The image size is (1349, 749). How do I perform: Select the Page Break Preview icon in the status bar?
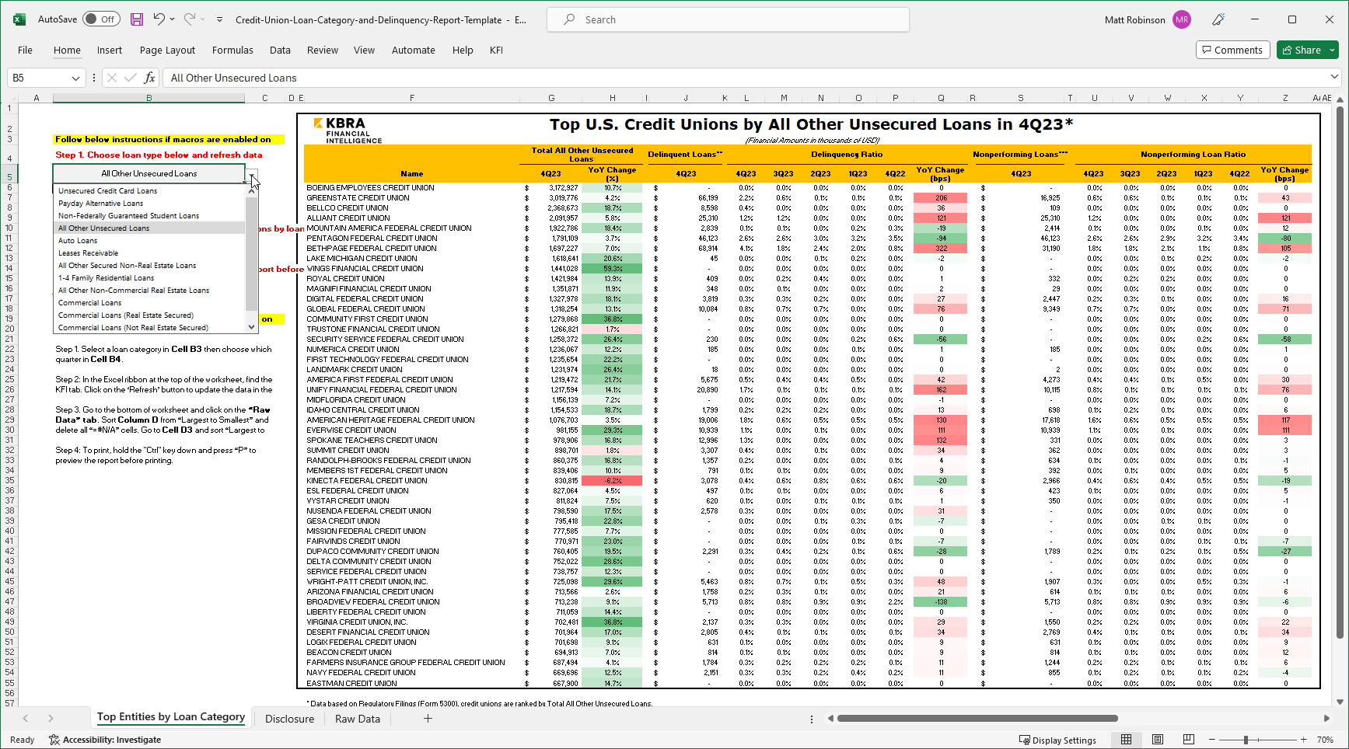click(1189, 740)
